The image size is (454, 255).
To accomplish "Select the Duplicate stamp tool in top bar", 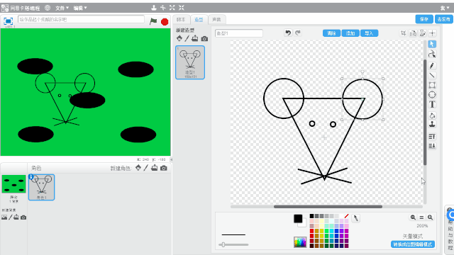I will click(x=154, y=8).
